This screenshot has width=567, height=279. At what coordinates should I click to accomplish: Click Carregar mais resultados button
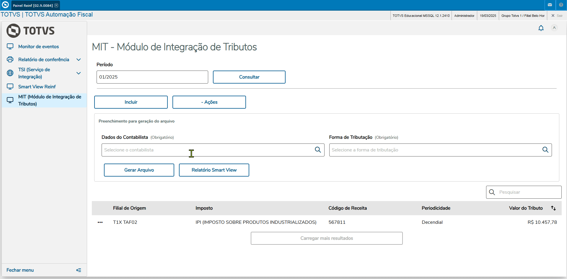tap(327, 238)
